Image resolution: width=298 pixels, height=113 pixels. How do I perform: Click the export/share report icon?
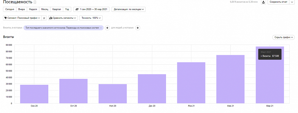[x=263, y=2]
